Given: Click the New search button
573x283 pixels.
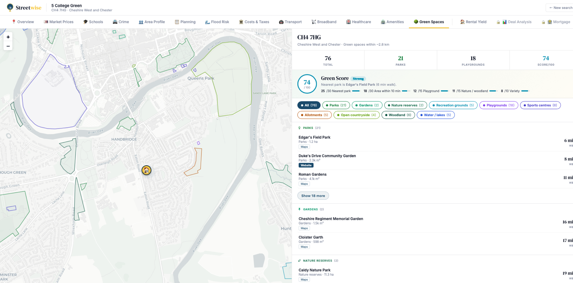Looking at the screenshot, I should (x=560, y=8).
